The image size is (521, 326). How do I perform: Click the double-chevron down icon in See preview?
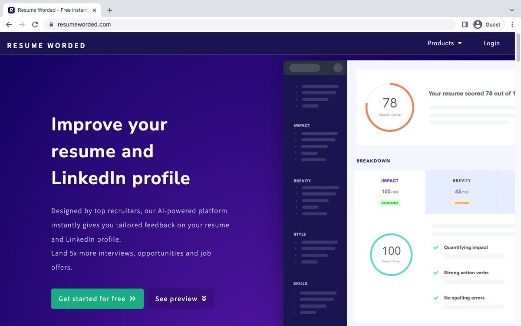(x=204, y=299)
